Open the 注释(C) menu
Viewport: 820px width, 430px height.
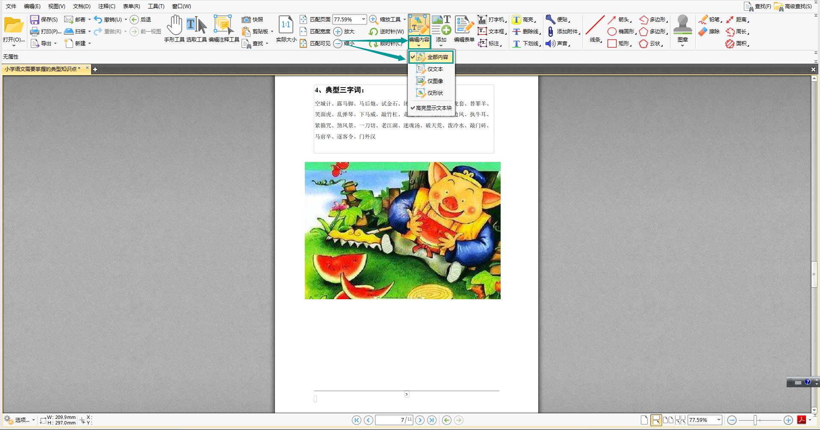[106, 6]
